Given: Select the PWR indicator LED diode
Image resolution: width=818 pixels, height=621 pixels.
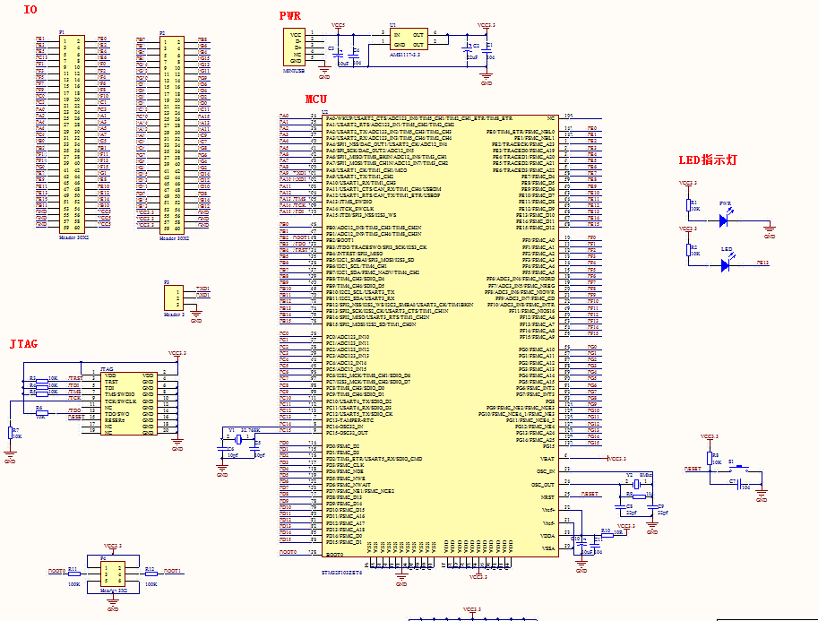Looking at the screenshot, I should 724,220.
